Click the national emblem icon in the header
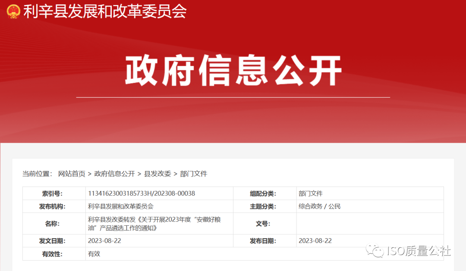466x271 pixels. (13, 13)
